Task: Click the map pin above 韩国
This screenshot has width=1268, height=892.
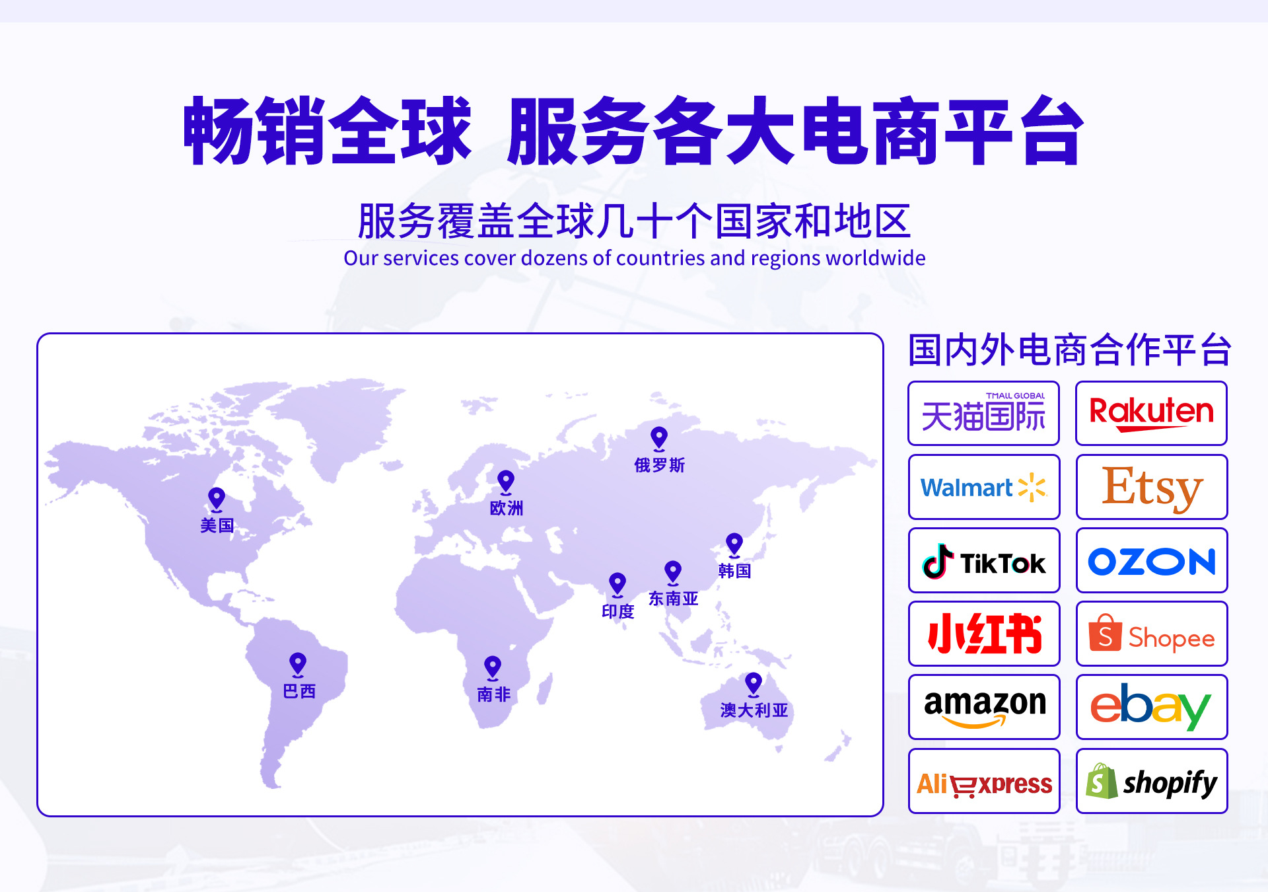Action: [x=734, y=545]
